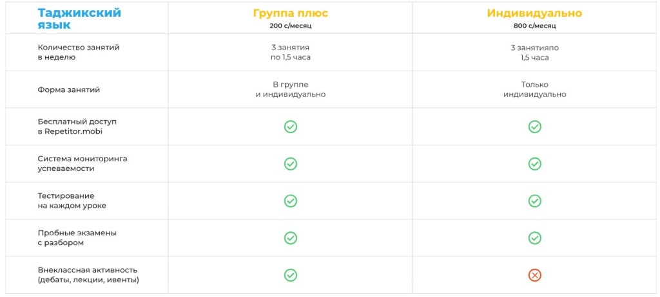
Task: Click the Количество занятий в неделю row label
Action: click(x=79, y=52)
